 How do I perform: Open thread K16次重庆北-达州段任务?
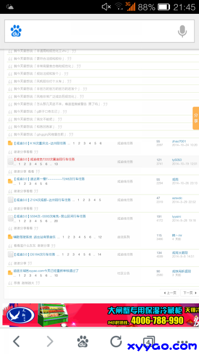[40, 143]
